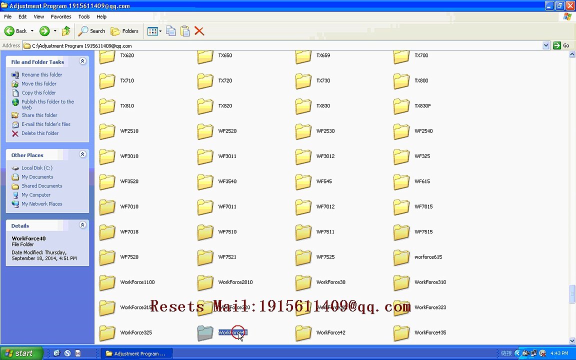Open the Search pane
The width and height of the screenshot is (576, 360).
92,31
